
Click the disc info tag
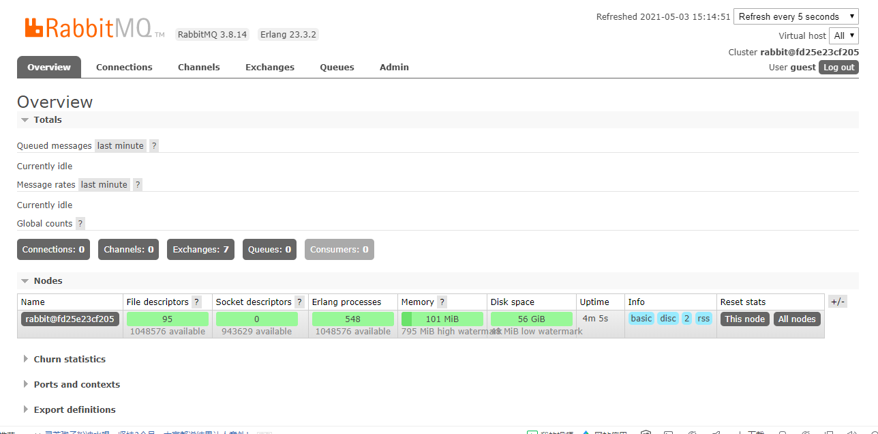point(668,319)
